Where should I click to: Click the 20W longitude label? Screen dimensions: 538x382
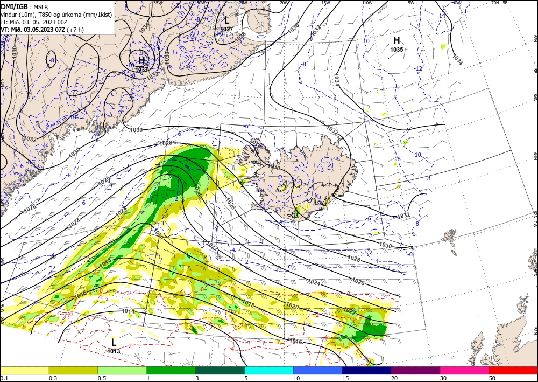click(284, 3)
